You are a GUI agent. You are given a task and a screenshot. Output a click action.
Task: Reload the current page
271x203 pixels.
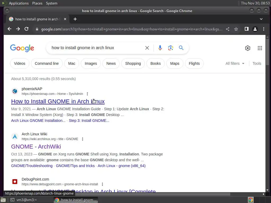26,29
